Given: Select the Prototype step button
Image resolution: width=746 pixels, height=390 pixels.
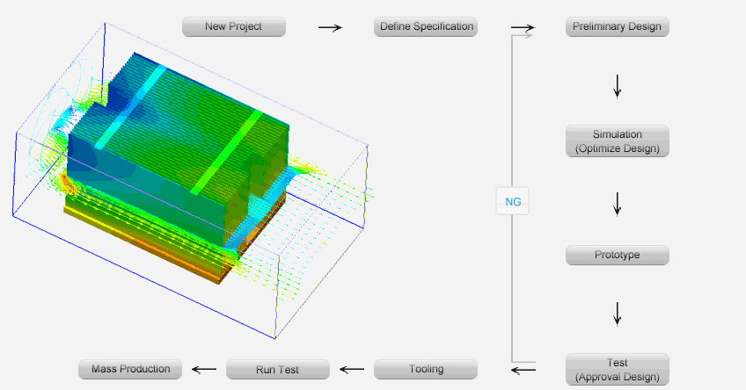Looking at the screenshot, I should pos(617,255).
